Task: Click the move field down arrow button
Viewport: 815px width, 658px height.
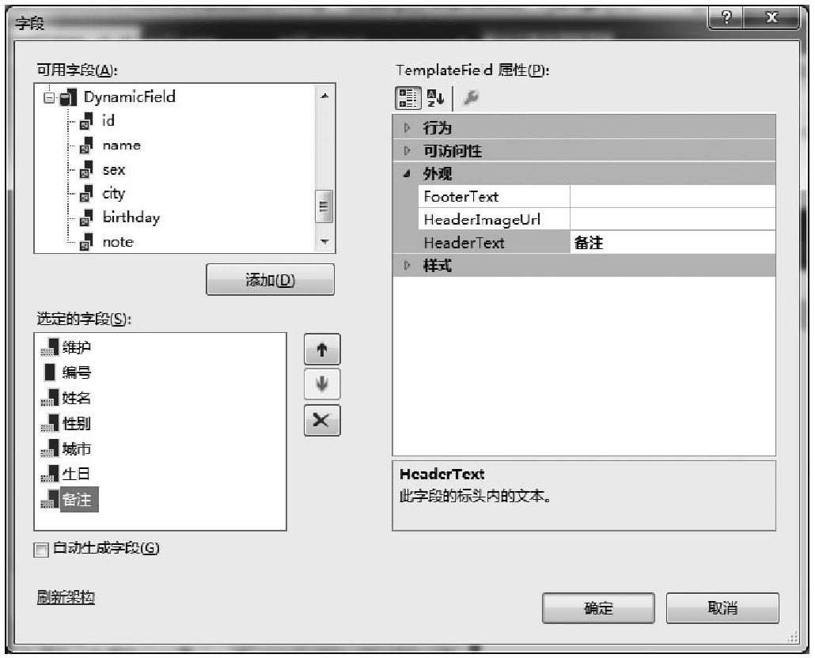Action: click(x=322, y=384)
